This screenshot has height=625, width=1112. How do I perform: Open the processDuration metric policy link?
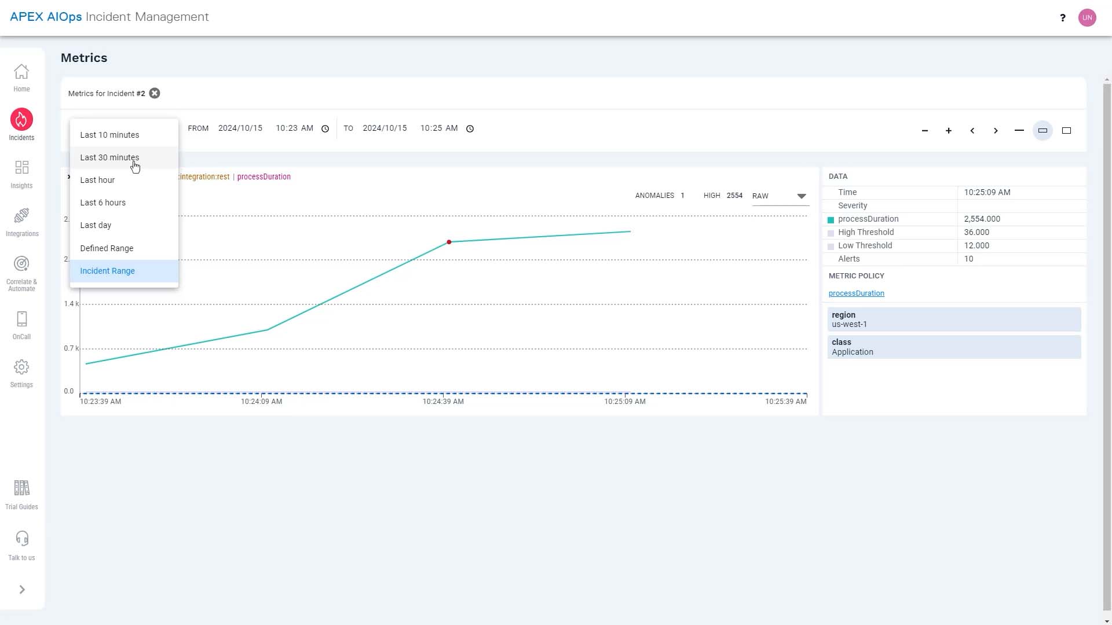856,293
